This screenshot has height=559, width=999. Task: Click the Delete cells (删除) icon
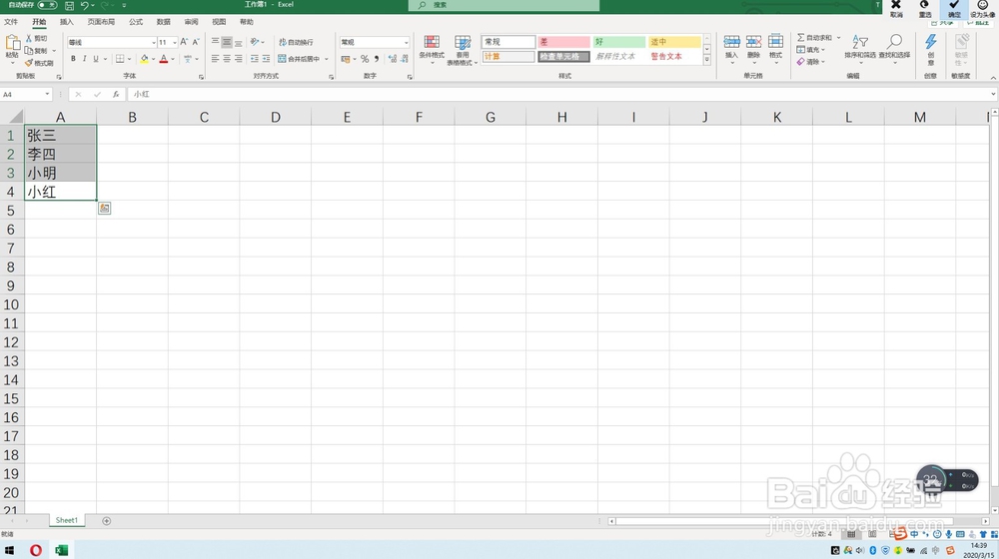coord(753,42)
